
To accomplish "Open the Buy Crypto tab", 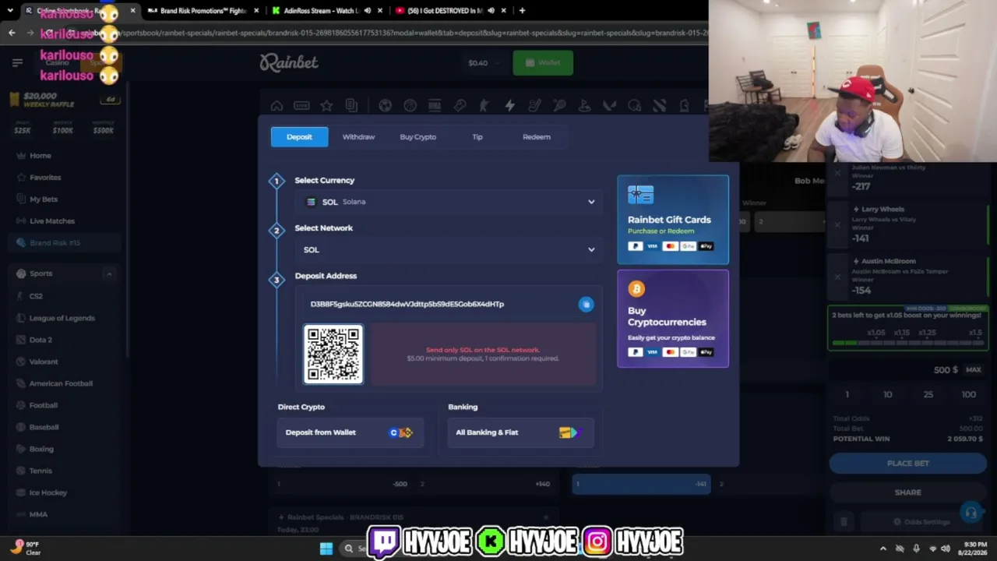I will (417, 137).
